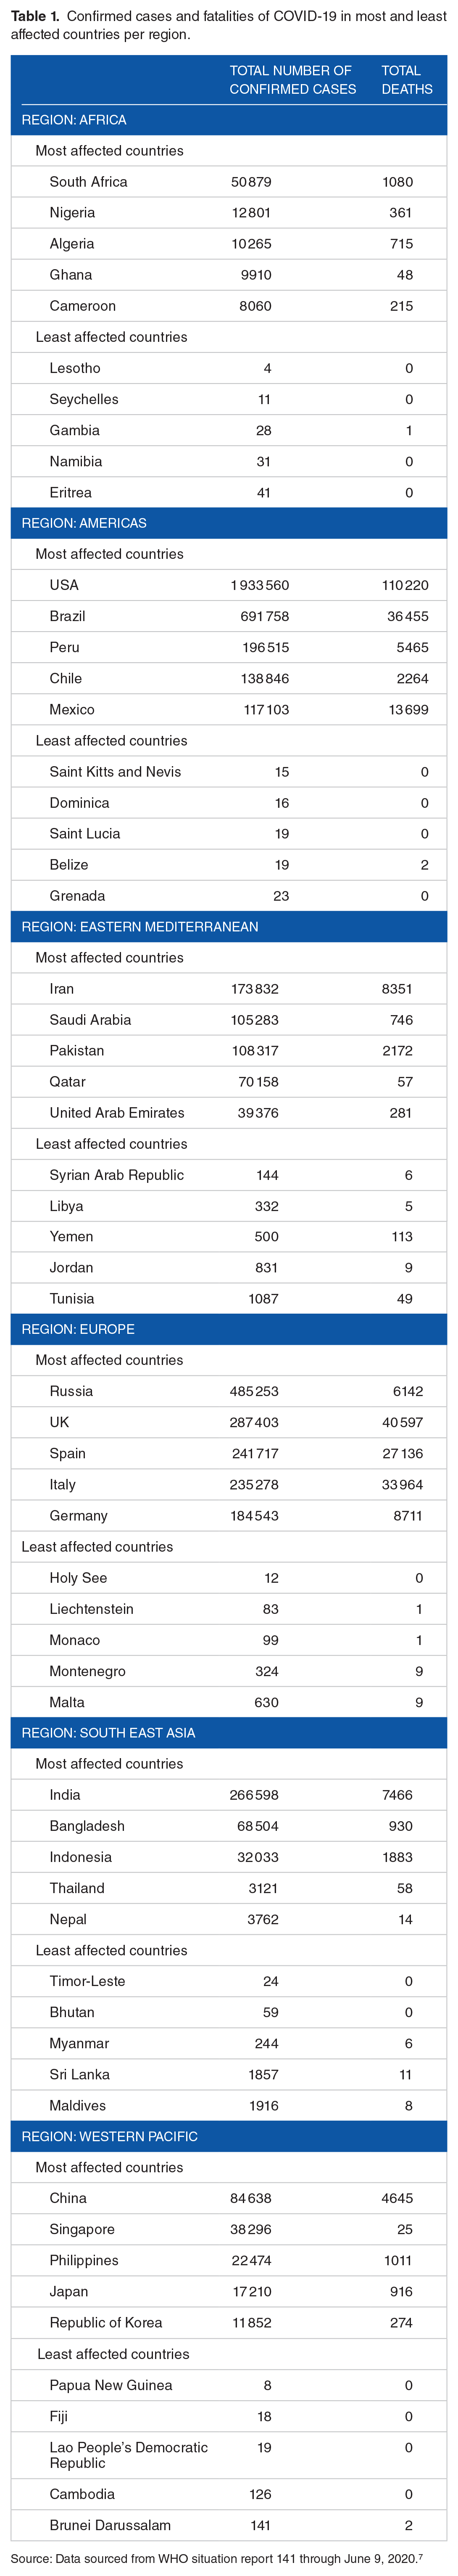Click the Lao People's Democratic Republic entry
458x2576 pixels.
[x=129, y=2454]
